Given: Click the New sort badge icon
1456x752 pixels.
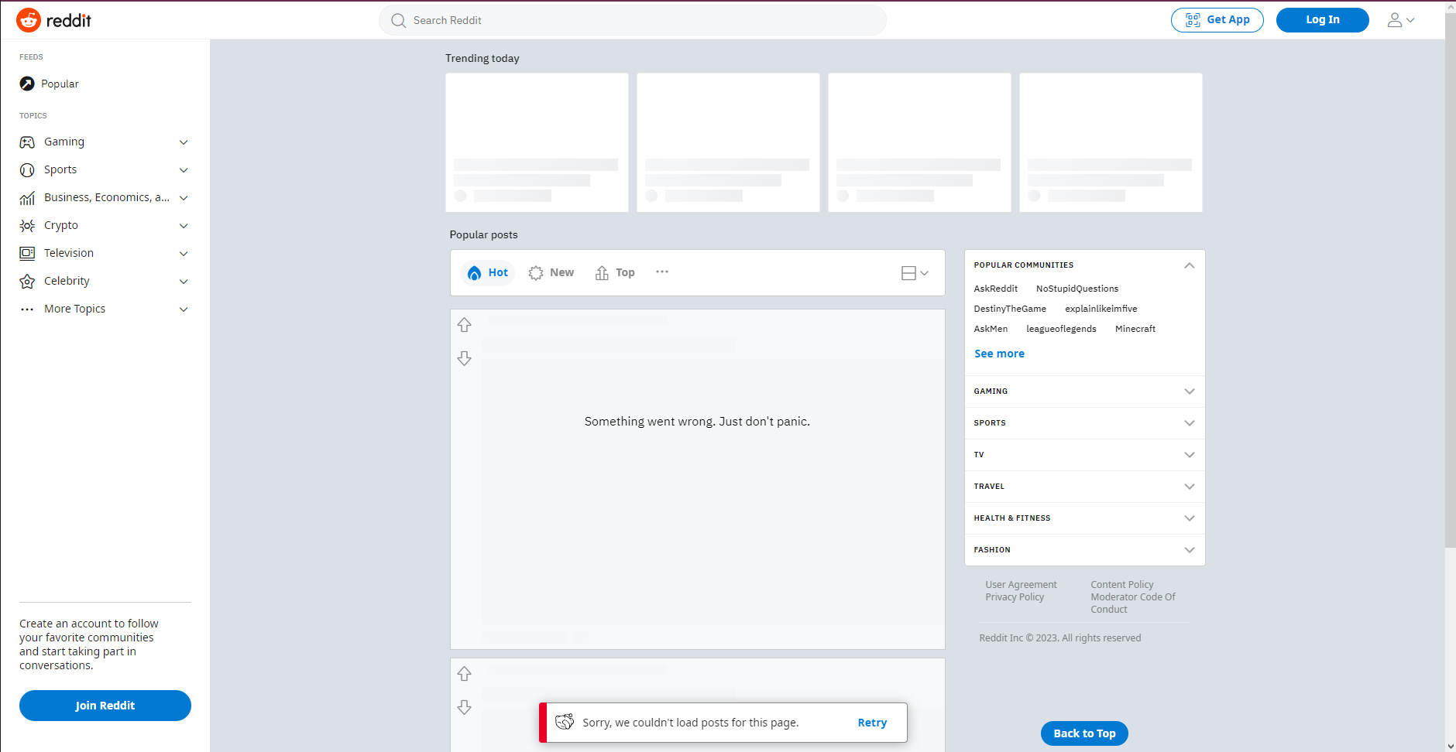Looking at the screenshot, I should tap(536, 273).
